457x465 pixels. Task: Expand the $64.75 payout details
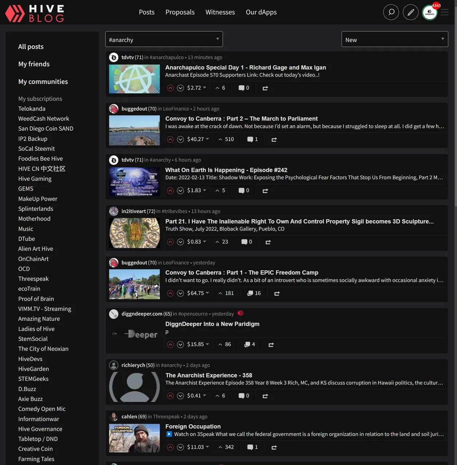click(198, 294)
